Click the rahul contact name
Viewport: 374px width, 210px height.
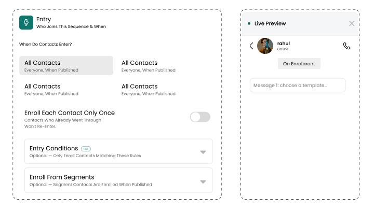(x=284, y=44)
